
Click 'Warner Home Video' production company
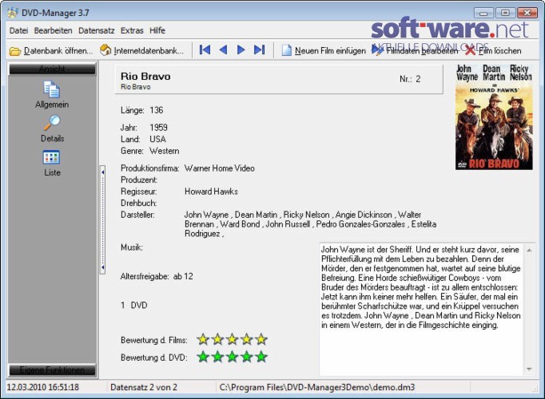pyautogui.click(x=220, y=168)
